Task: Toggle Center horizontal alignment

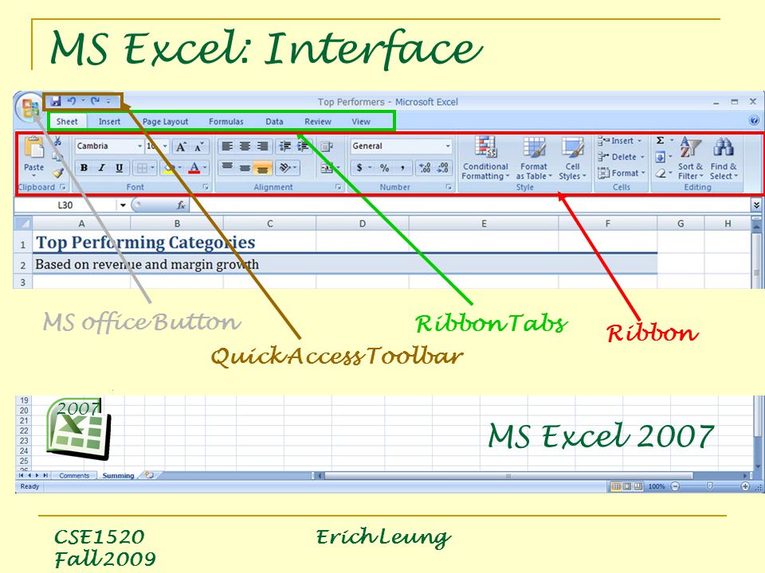Action: point(245,146)
